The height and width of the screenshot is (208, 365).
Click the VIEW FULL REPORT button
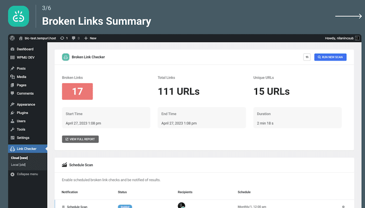80,139
